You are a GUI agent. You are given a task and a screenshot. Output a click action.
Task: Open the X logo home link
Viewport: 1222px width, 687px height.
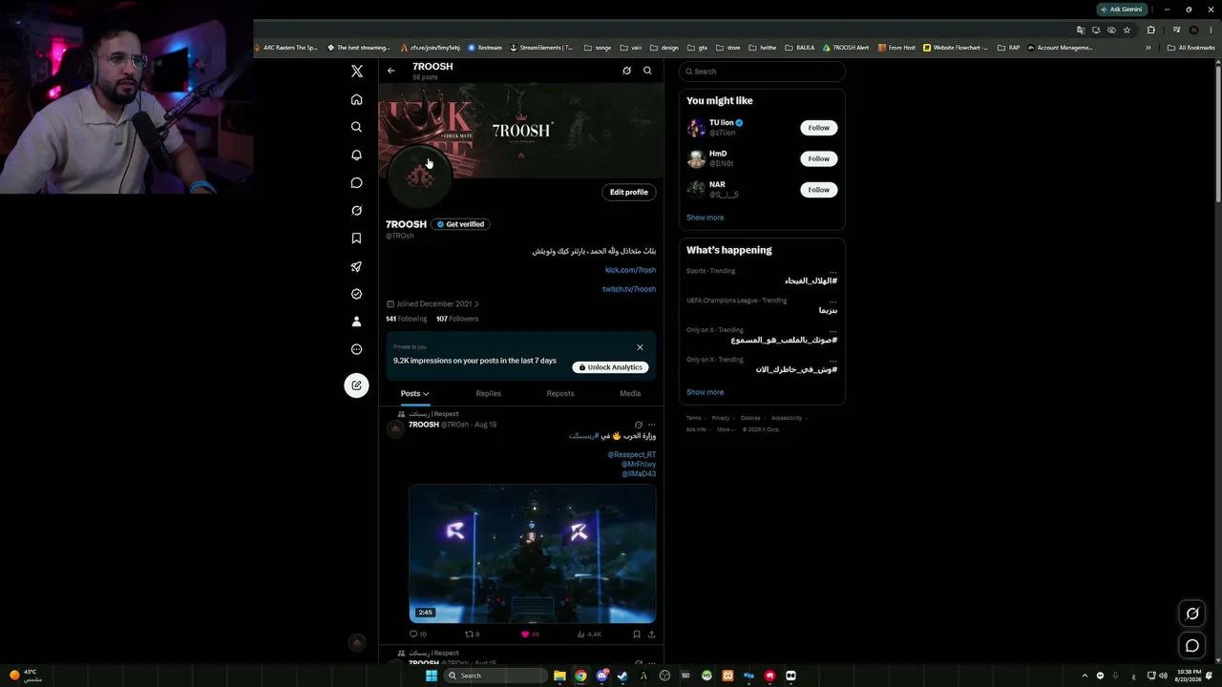[357, 72]
